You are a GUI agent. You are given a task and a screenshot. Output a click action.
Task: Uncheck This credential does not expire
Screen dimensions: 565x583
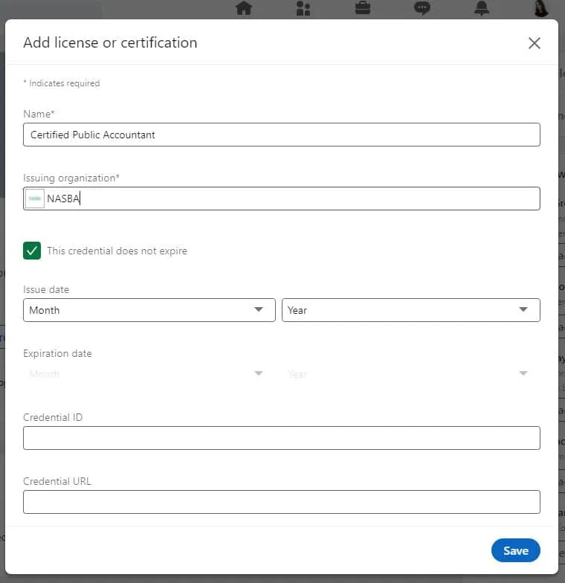[x=32, y=251]
